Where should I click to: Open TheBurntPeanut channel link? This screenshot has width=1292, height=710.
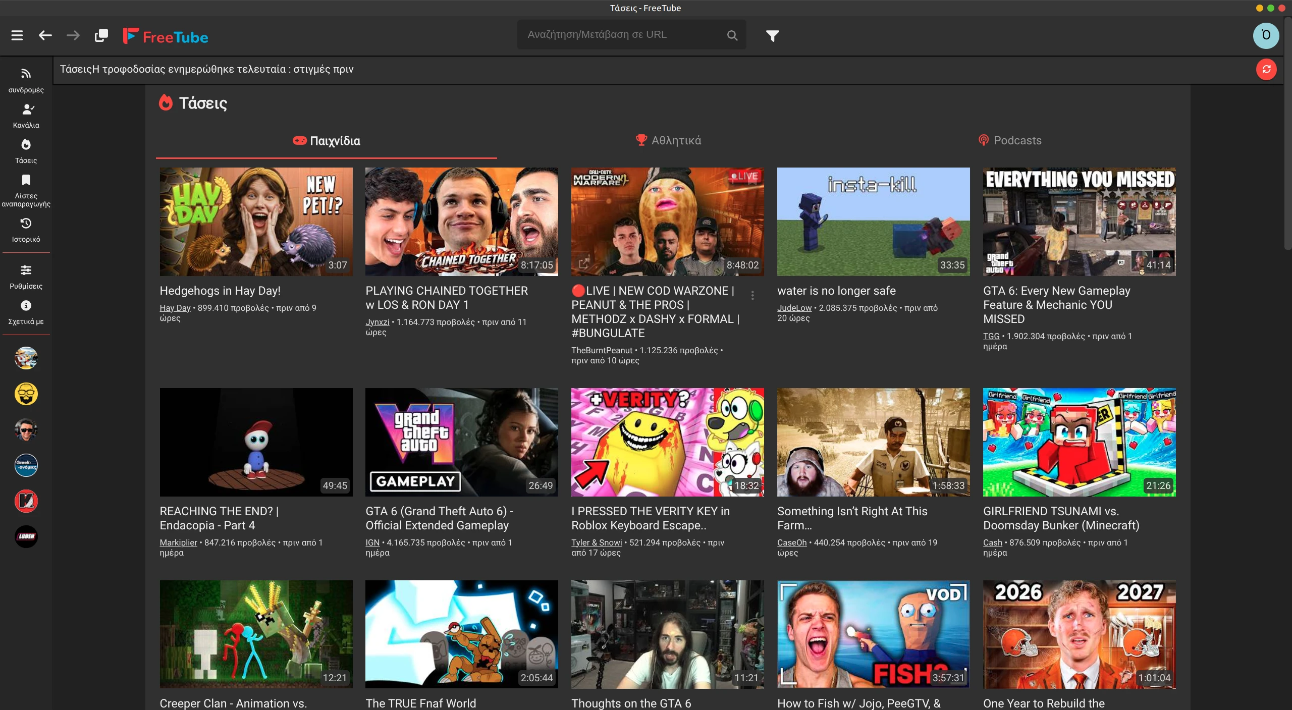tap(602, 350)
